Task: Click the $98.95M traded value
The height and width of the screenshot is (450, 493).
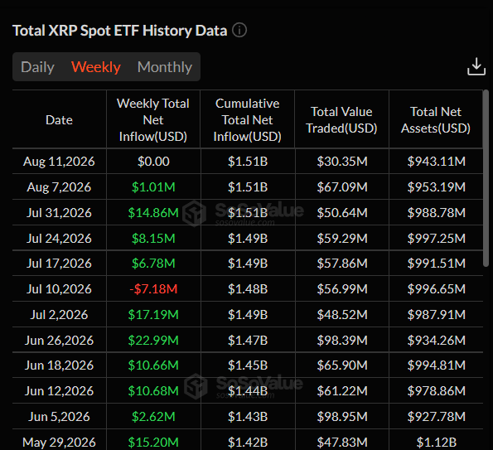Action: pos(342,417)
